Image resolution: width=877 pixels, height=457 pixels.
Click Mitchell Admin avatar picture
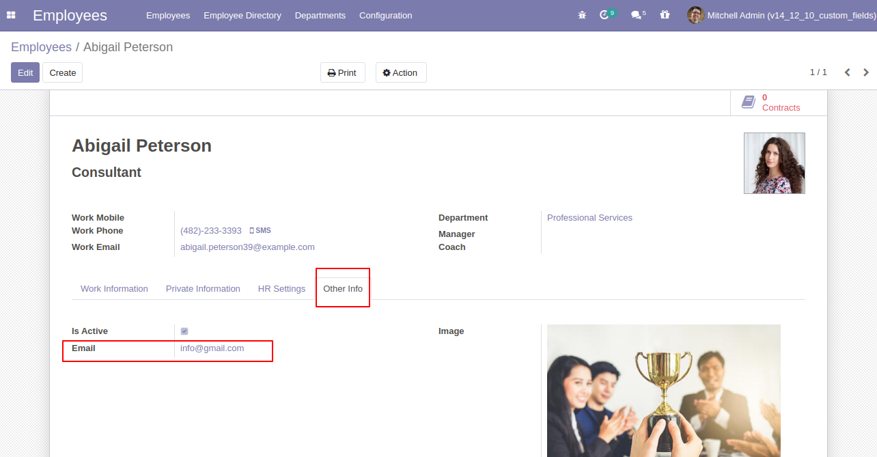tap(695, 15)
